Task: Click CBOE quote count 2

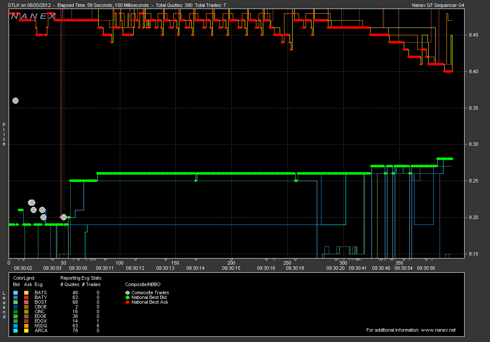Action: tap(76, 307)
